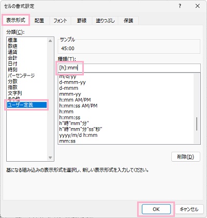207x218 pixels.
Task: Switch to the 表示形式 tab
Action: pyautogui.click(x=16, y=20)
